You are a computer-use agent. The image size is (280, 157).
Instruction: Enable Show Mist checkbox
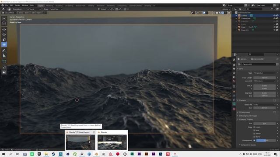pos(254,130)
